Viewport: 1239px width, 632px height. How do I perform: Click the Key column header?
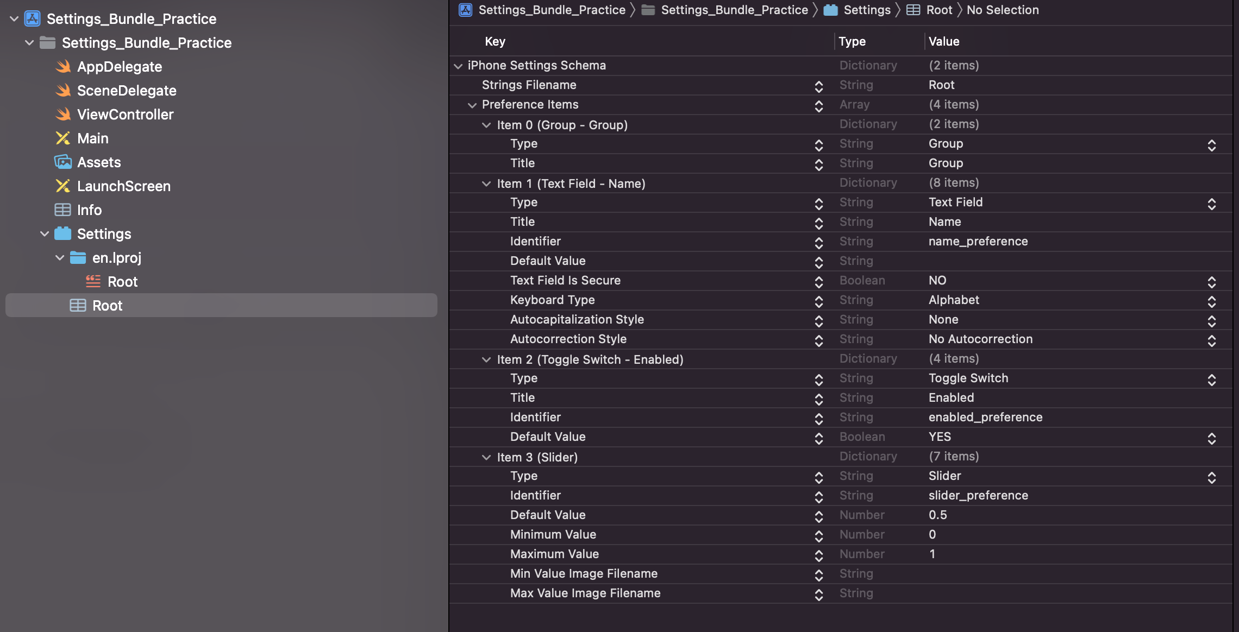(x=495, y=41)
